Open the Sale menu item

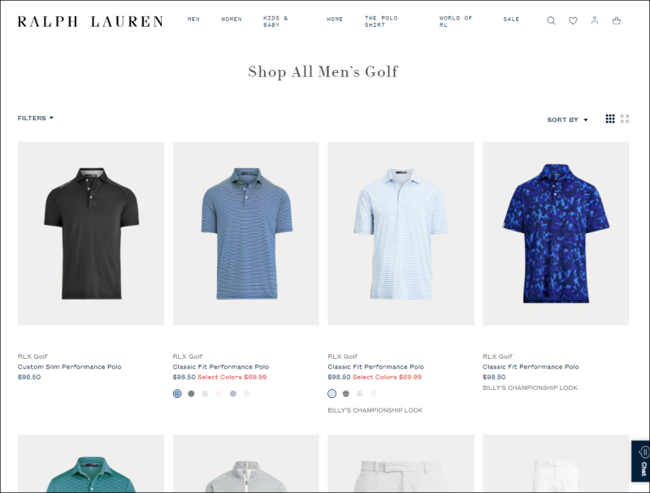click(x=511, y=19)
